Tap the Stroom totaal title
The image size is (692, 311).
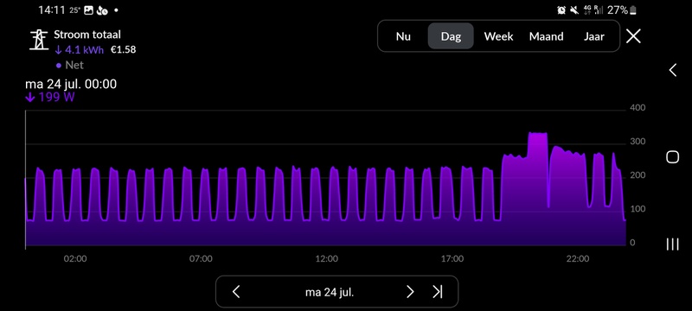point(87,35)
